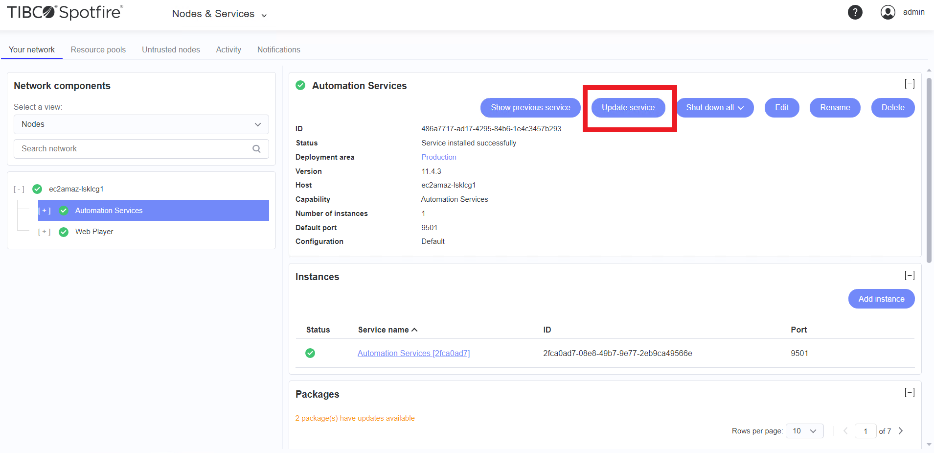Click the TIBCO Spotfire logo
The height and width of the screenshot is (453, 934).
coord(65,12)
